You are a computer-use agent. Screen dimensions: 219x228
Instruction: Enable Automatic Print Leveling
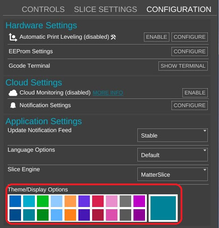point(157,37)
